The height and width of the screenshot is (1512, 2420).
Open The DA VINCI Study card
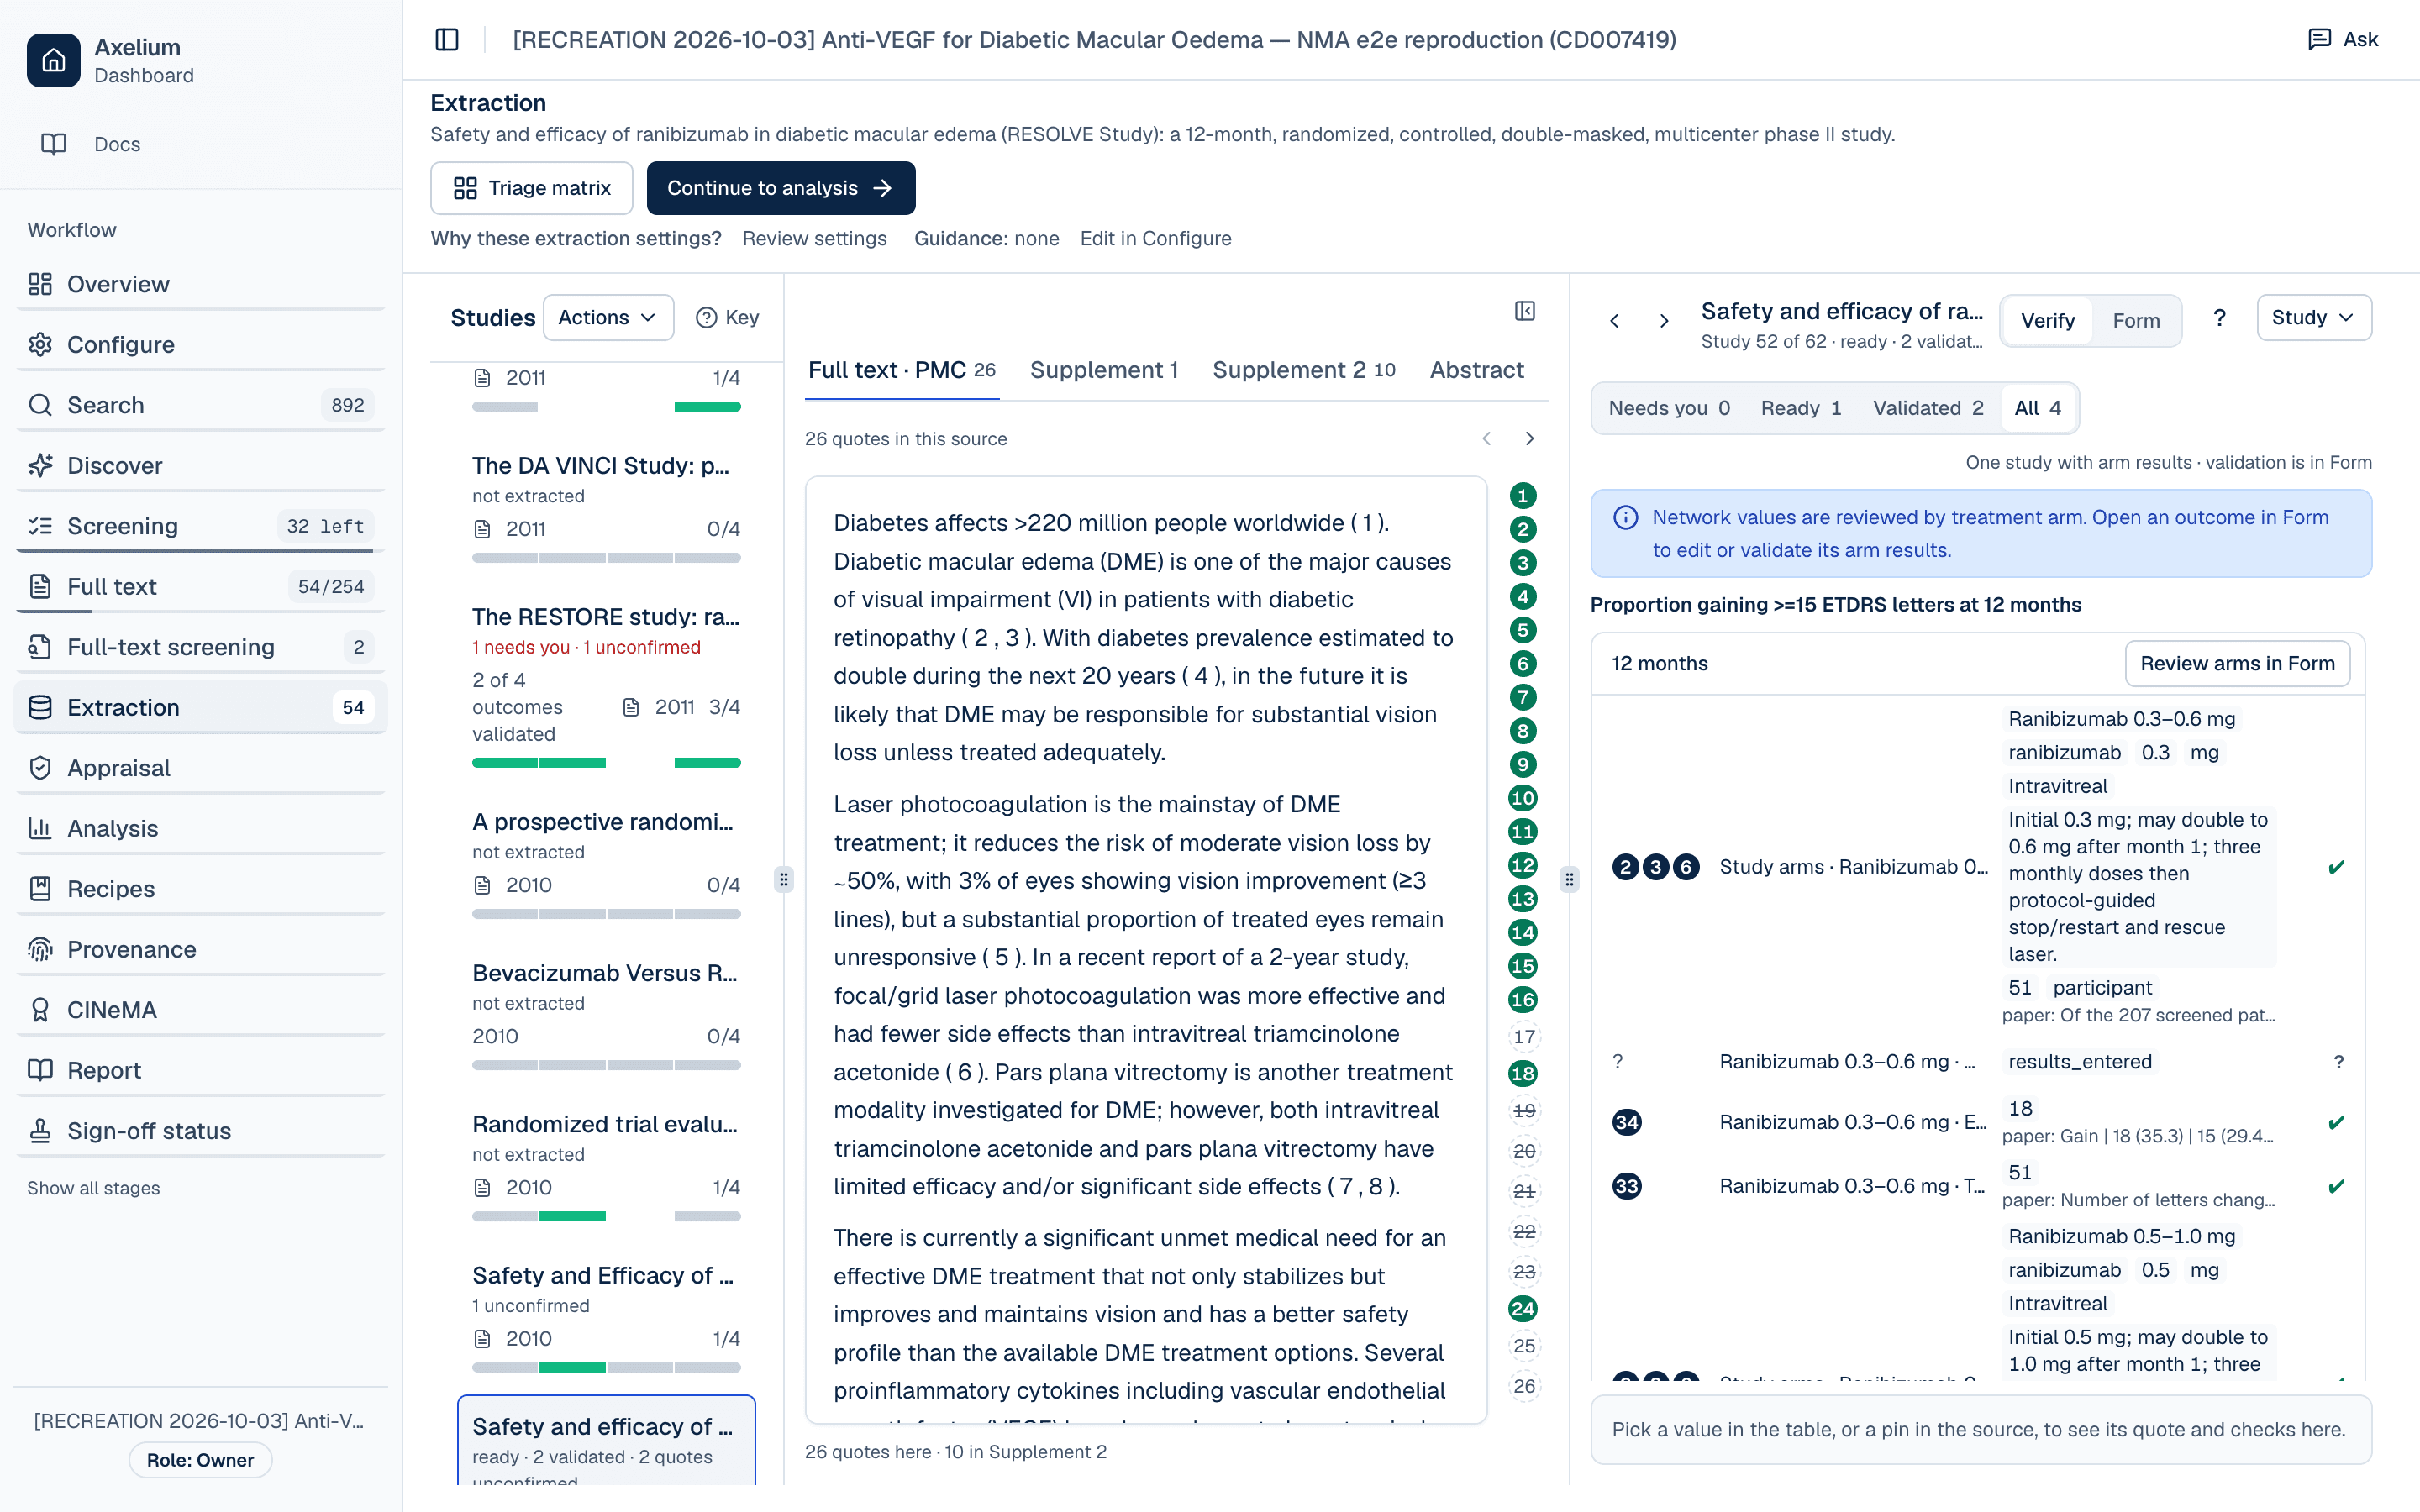click(605, 509)
